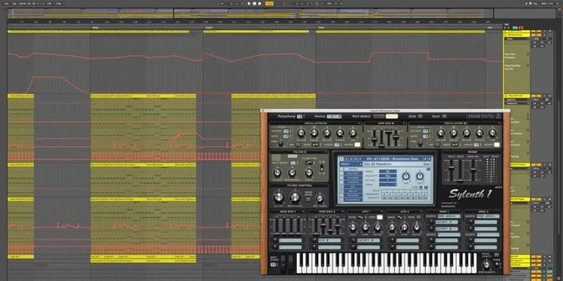Viewport: 563px width, 281px height.
Task: Click the Link button in Ableton top bar
Action: 6,3
